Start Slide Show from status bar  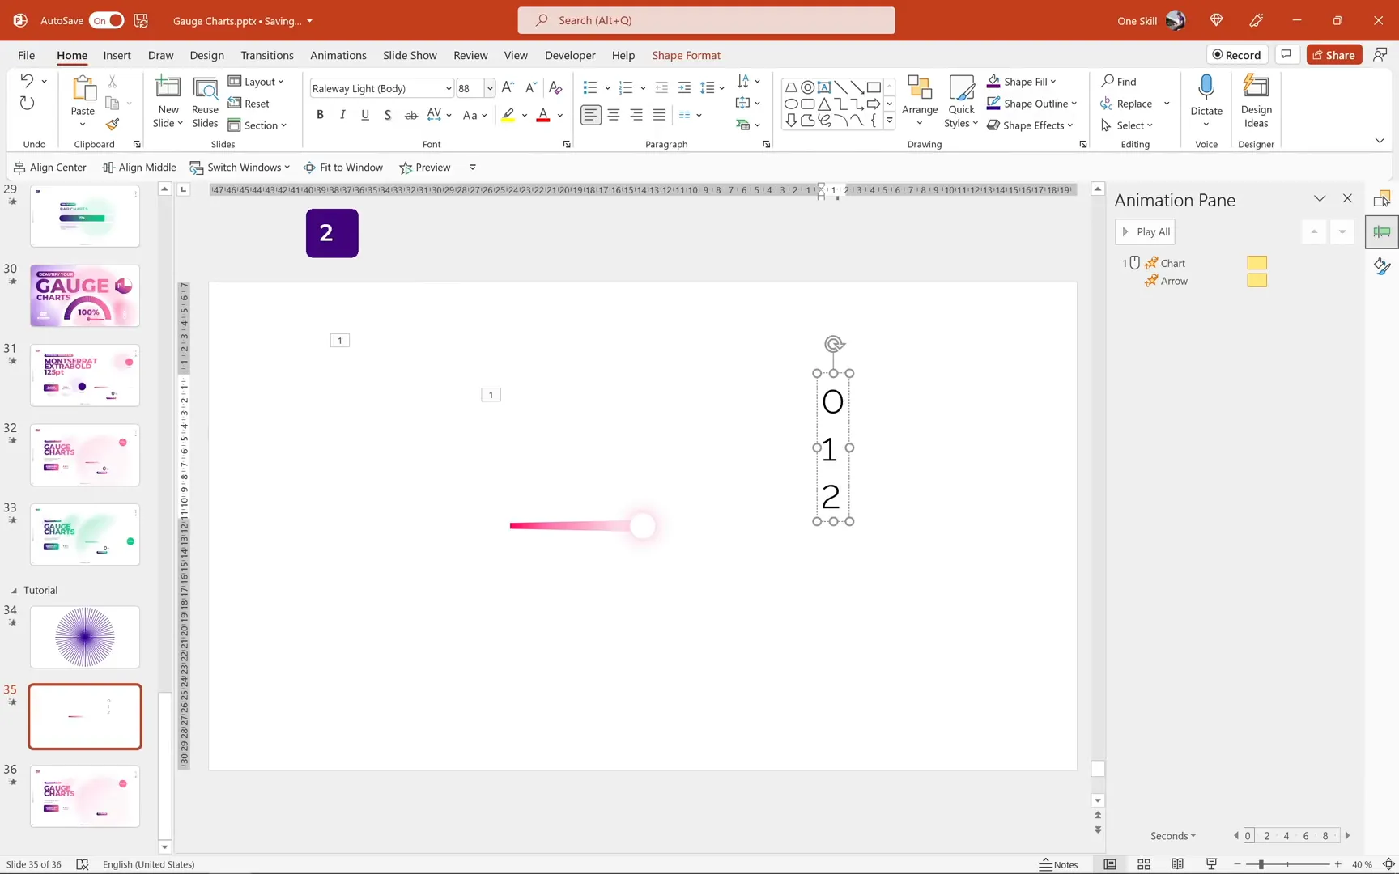1210,863
